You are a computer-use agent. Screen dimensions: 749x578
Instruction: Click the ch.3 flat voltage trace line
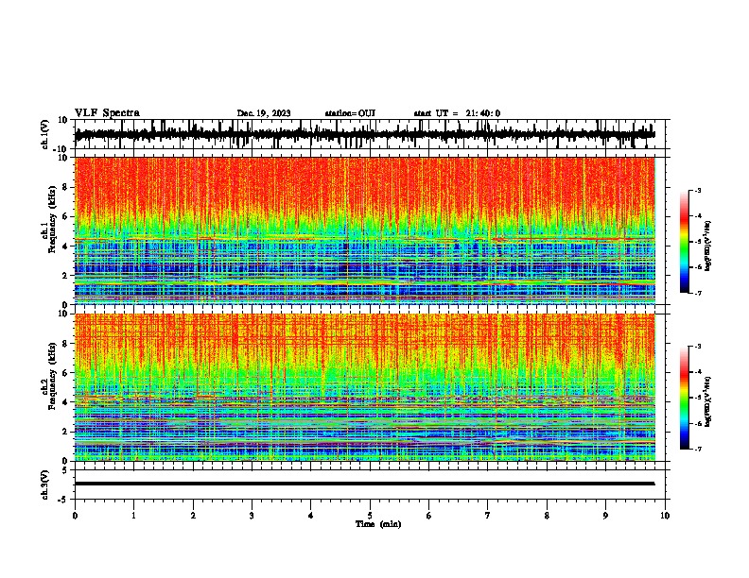[x=364, y=484]
